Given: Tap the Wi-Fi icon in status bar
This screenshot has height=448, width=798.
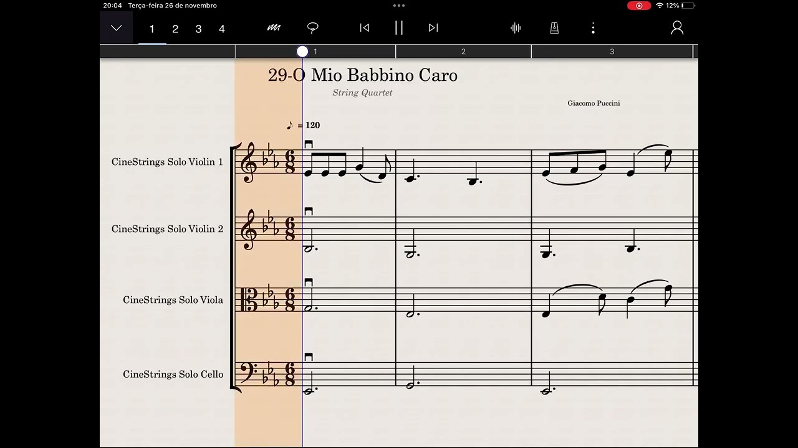Looking at the screenshot, I should point(660,6).
